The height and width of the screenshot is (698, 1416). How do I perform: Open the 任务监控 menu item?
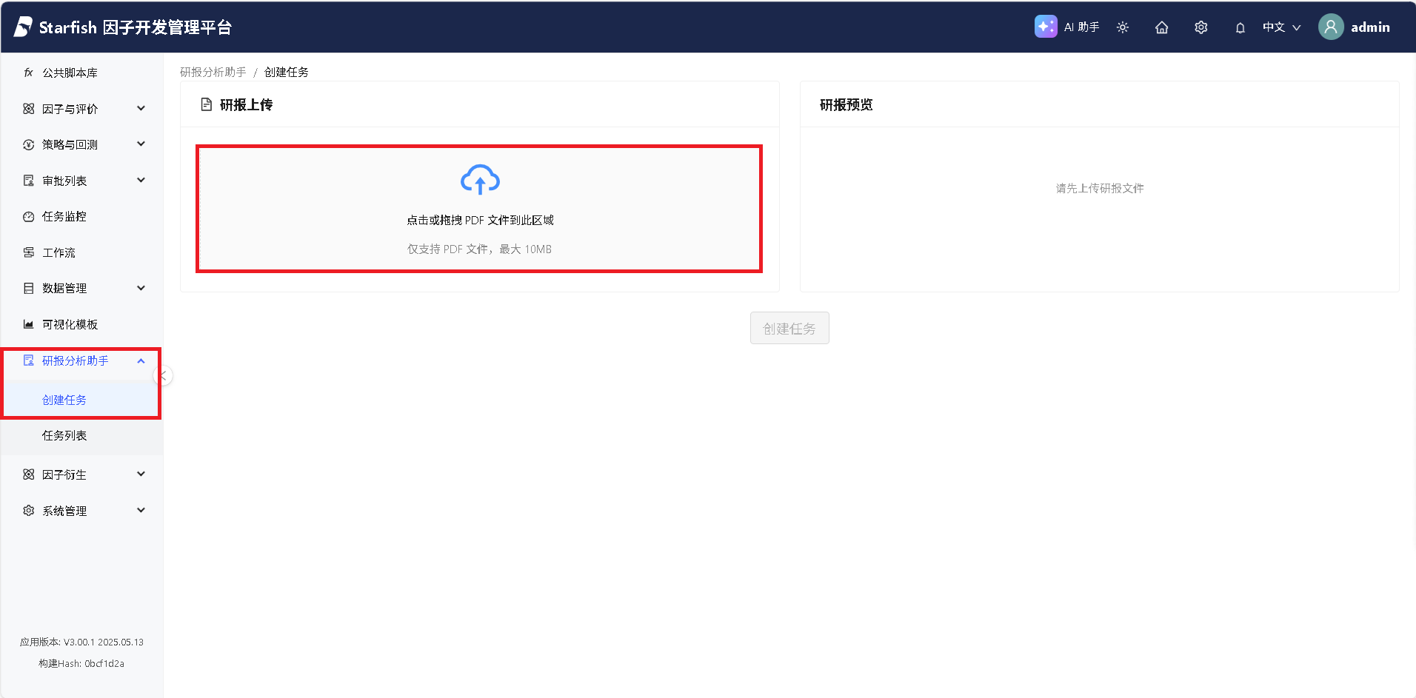tap(81, 216)
